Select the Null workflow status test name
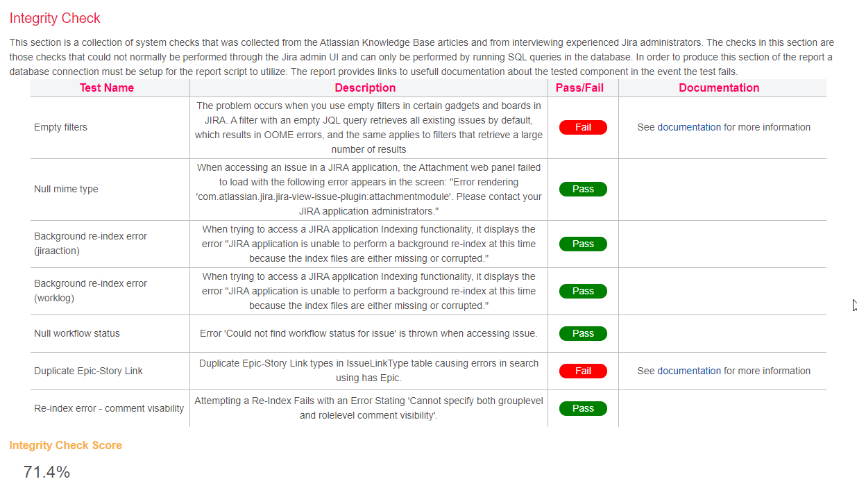857x495 pixels. click(x=77, y=333)
